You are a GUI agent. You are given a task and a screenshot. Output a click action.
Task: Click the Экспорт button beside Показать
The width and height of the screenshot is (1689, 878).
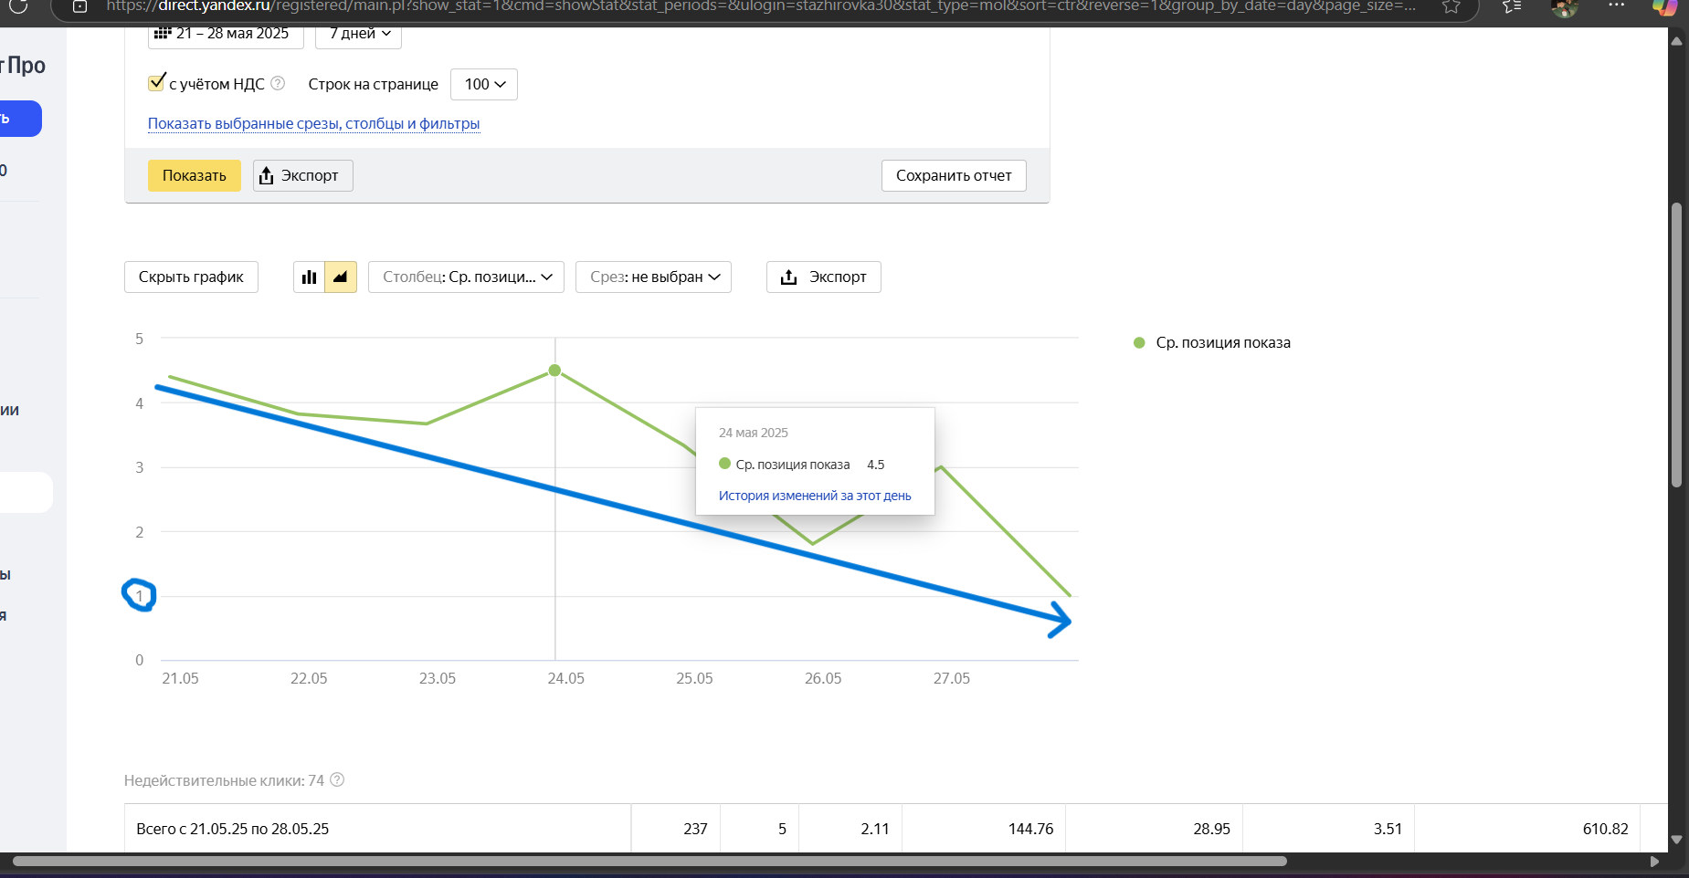[x=302, y=175]
